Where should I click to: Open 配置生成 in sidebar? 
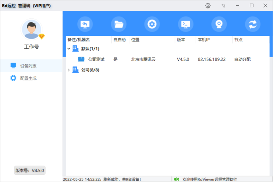(31, 78)
